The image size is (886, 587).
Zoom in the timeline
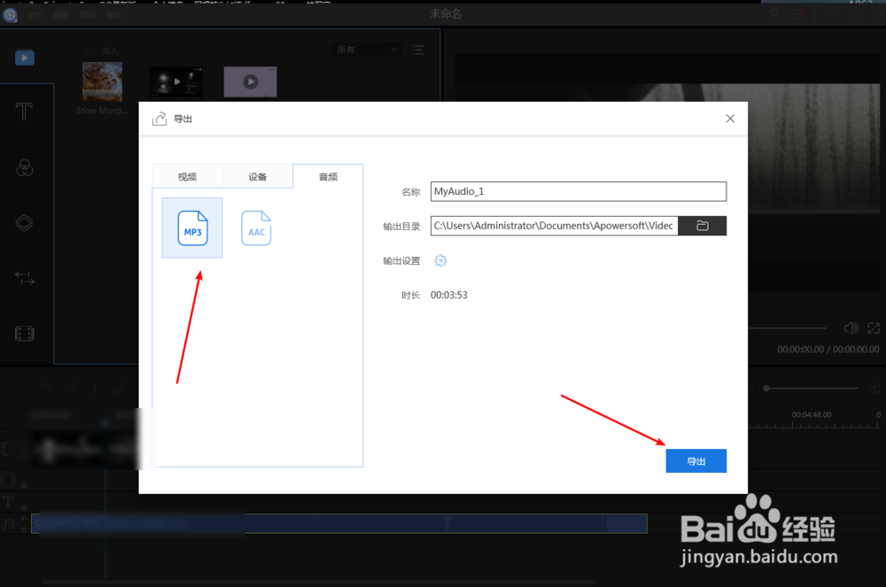874,389
